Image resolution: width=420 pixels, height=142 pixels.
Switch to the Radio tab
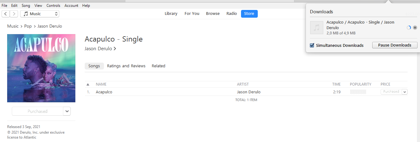click(232, 14)
